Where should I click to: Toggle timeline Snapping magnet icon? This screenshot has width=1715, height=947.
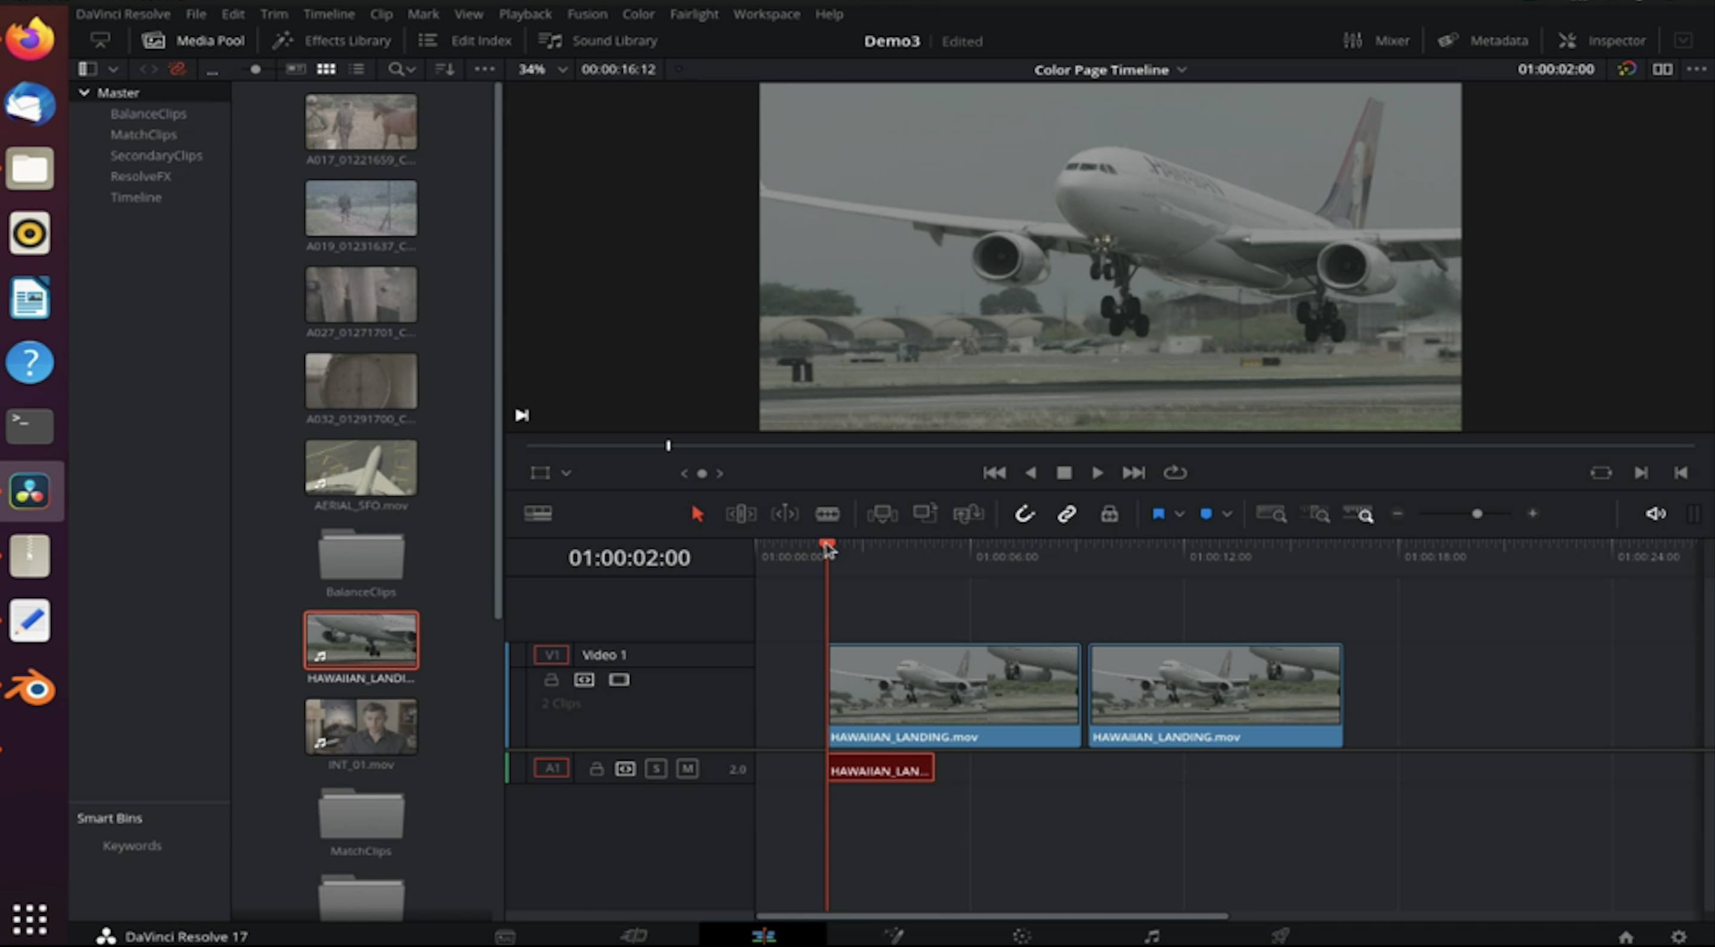[1024, 514]
